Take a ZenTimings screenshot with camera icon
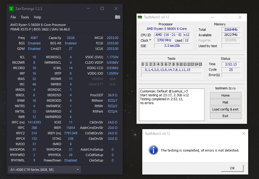259x179 pixels. coord(118,17)
